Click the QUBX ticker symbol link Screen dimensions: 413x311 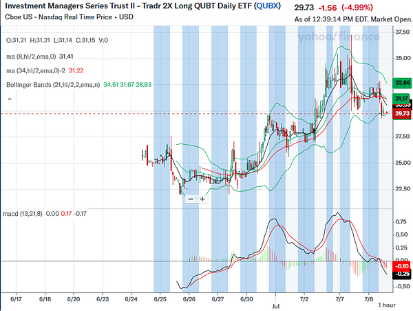click(267, 6)
